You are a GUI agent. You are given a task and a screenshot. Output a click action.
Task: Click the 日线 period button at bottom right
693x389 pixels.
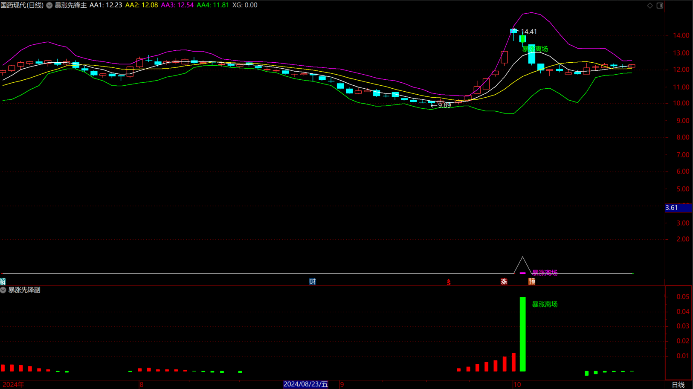(678, 385)
